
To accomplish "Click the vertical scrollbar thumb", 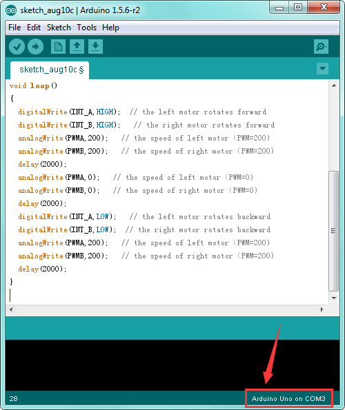I will [x=334, y=231].
